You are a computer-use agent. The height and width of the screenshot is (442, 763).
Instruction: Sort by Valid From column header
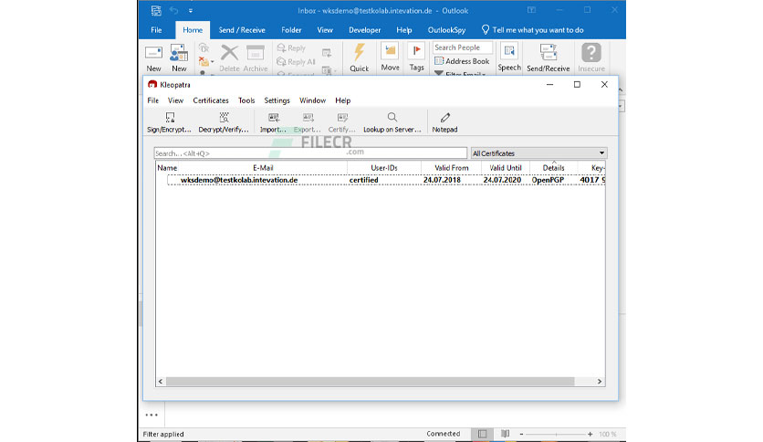(x=452, y=168)
